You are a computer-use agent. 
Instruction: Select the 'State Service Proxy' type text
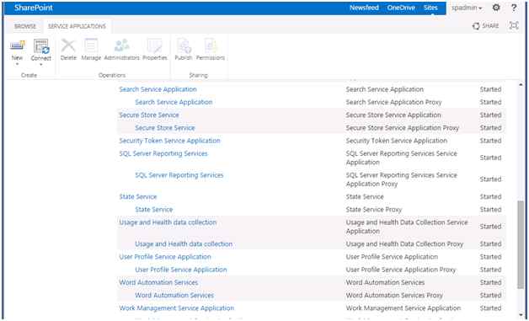point(373,210)
